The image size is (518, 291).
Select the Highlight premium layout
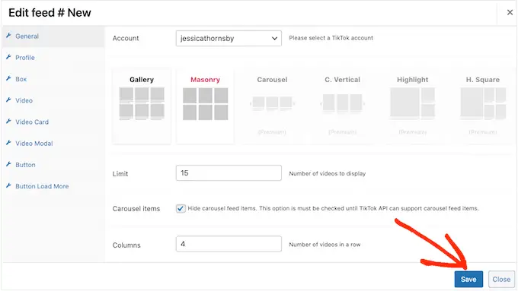pyautogui.click(x=412, y=106)
